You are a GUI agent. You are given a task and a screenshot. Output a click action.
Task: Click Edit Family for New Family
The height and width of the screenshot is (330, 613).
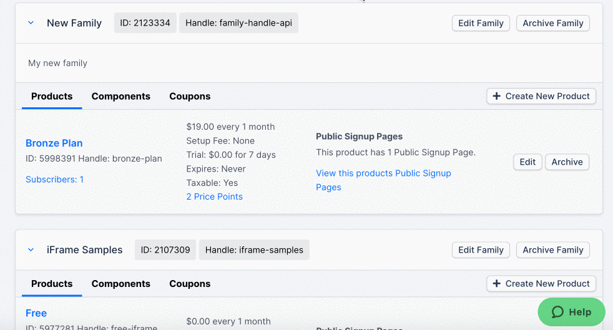pos(481,23)
